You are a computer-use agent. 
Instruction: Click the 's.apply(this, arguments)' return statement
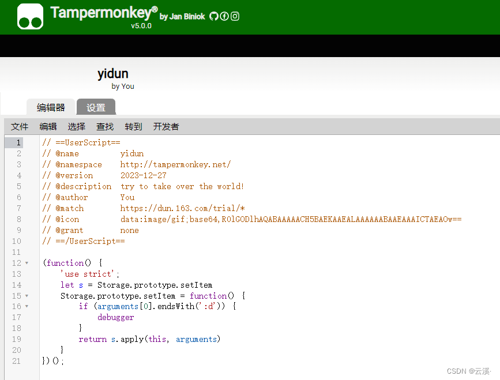(166, 339)
